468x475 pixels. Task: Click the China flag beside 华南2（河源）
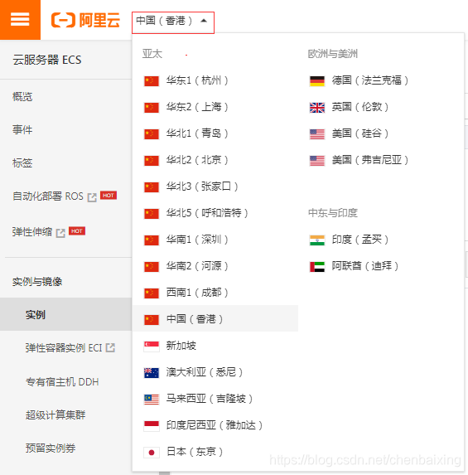152,267
